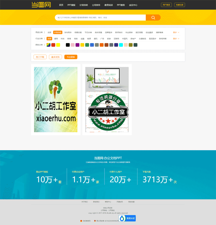Click the 用户登录 button

(x=166, y=5)
